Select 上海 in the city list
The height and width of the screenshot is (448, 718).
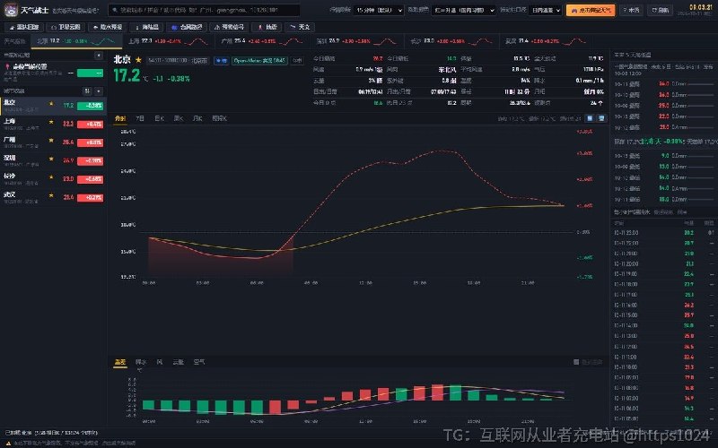pos(53,124)
